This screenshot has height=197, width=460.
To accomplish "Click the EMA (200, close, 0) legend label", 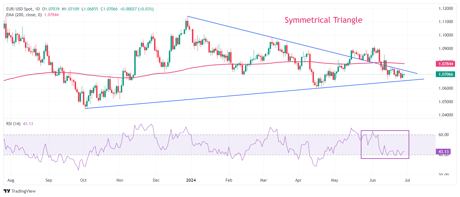I will pyautogui.click(x=24, y=15).
